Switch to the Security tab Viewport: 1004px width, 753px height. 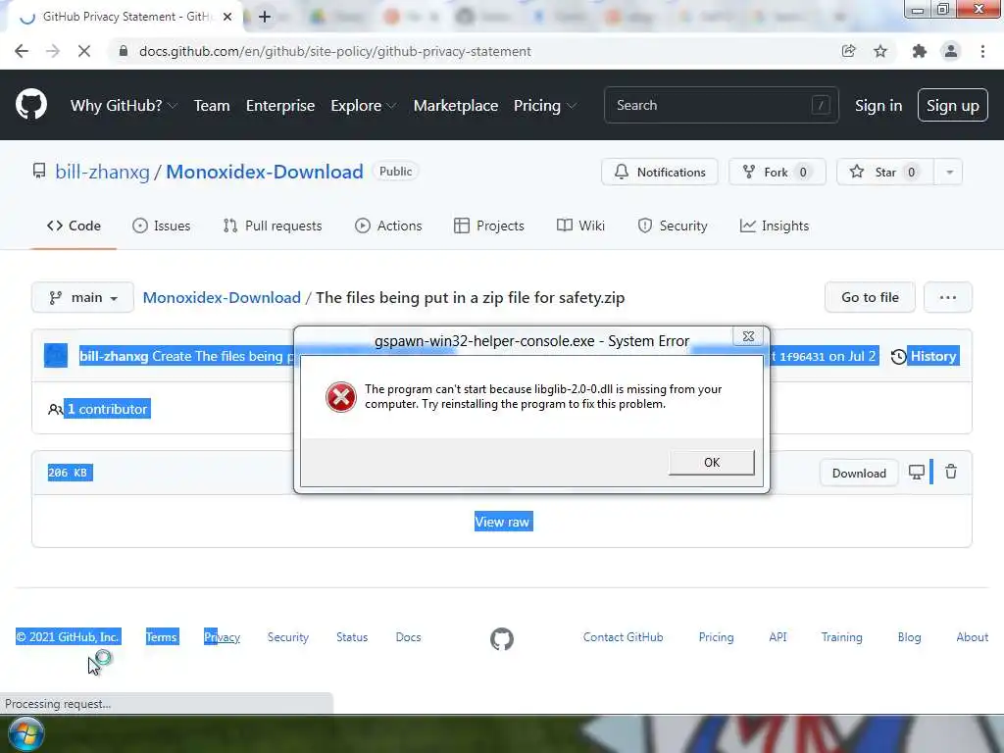[x=673, y=226]
